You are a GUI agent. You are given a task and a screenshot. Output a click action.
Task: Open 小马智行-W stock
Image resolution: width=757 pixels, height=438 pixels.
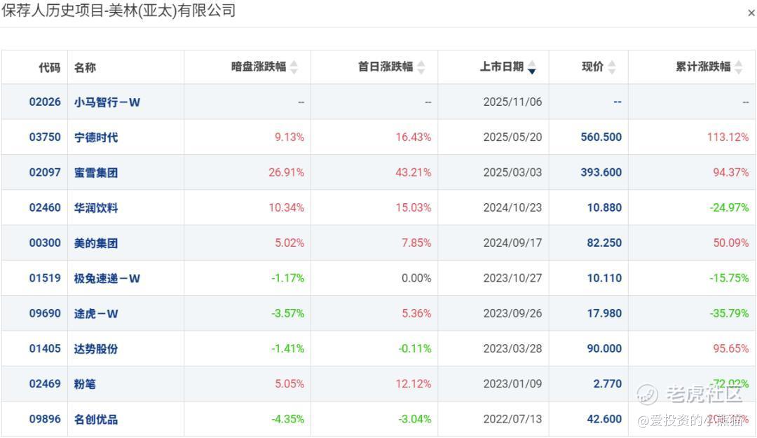click(107, 102)
